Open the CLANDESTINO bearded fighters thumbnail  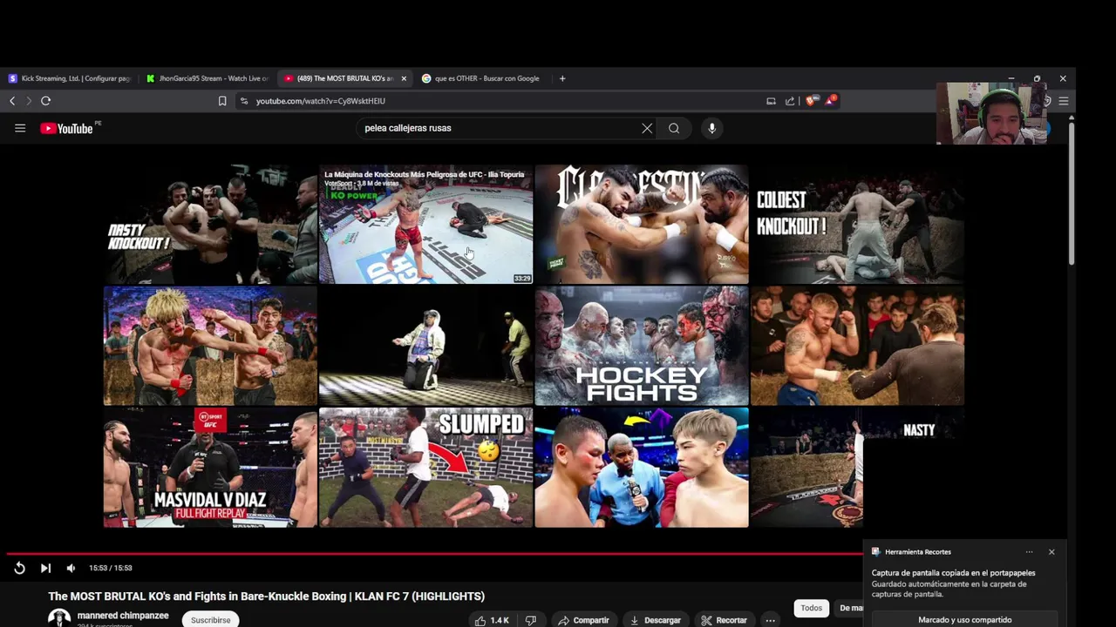coord(642,225)
